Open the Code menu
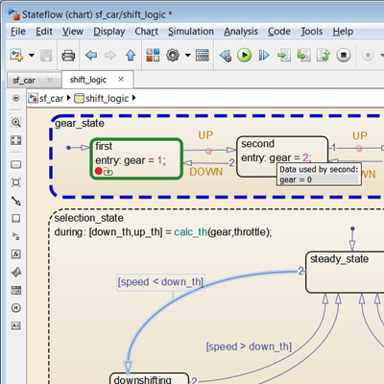 [x=279, y=32]
